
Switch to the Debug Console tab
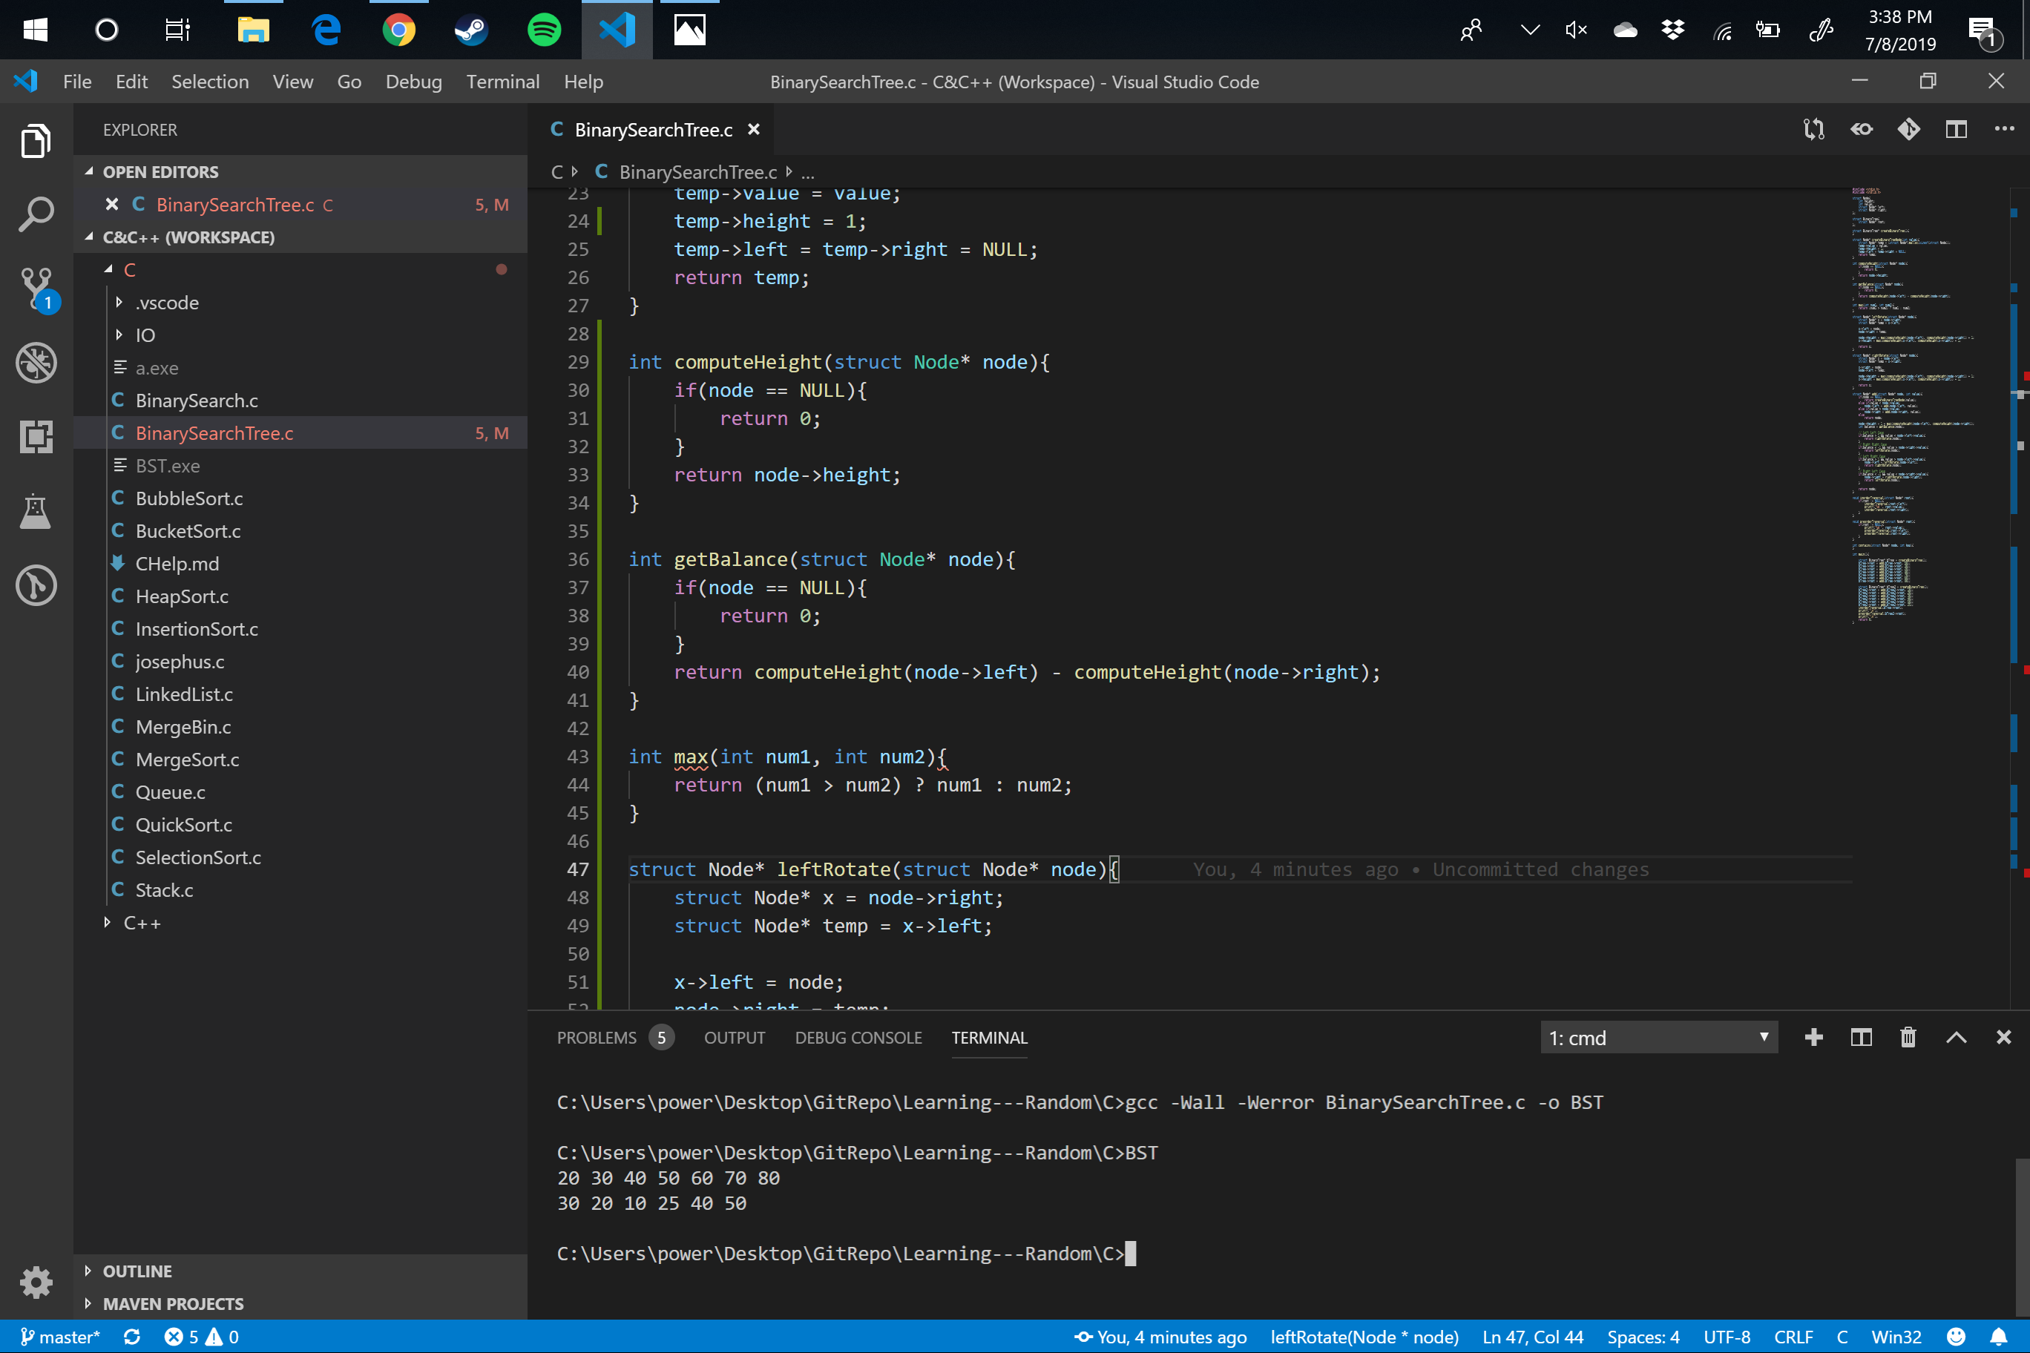tap(858, 1037)
